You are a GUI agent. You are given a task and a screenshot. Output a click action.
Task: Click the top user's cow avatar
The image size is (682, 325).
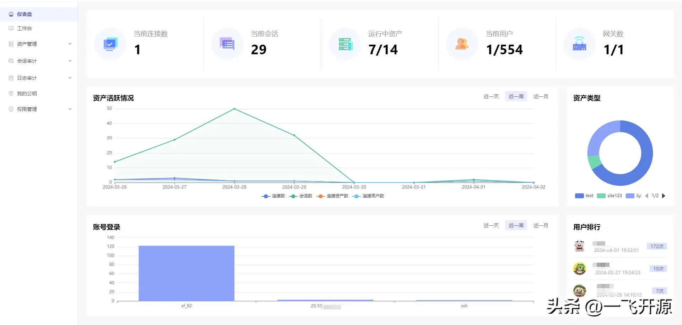click(x=579, y=246)
